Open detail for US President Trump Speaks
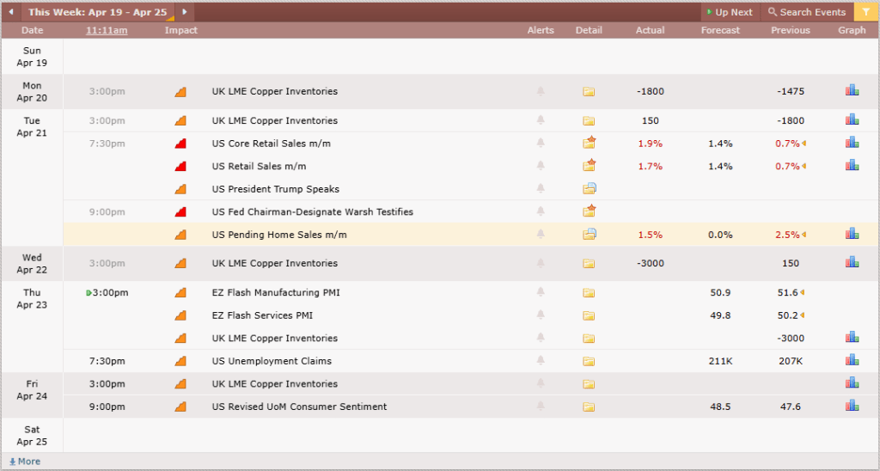This screenshot has width=880, height=471. (x=589, y=189)
